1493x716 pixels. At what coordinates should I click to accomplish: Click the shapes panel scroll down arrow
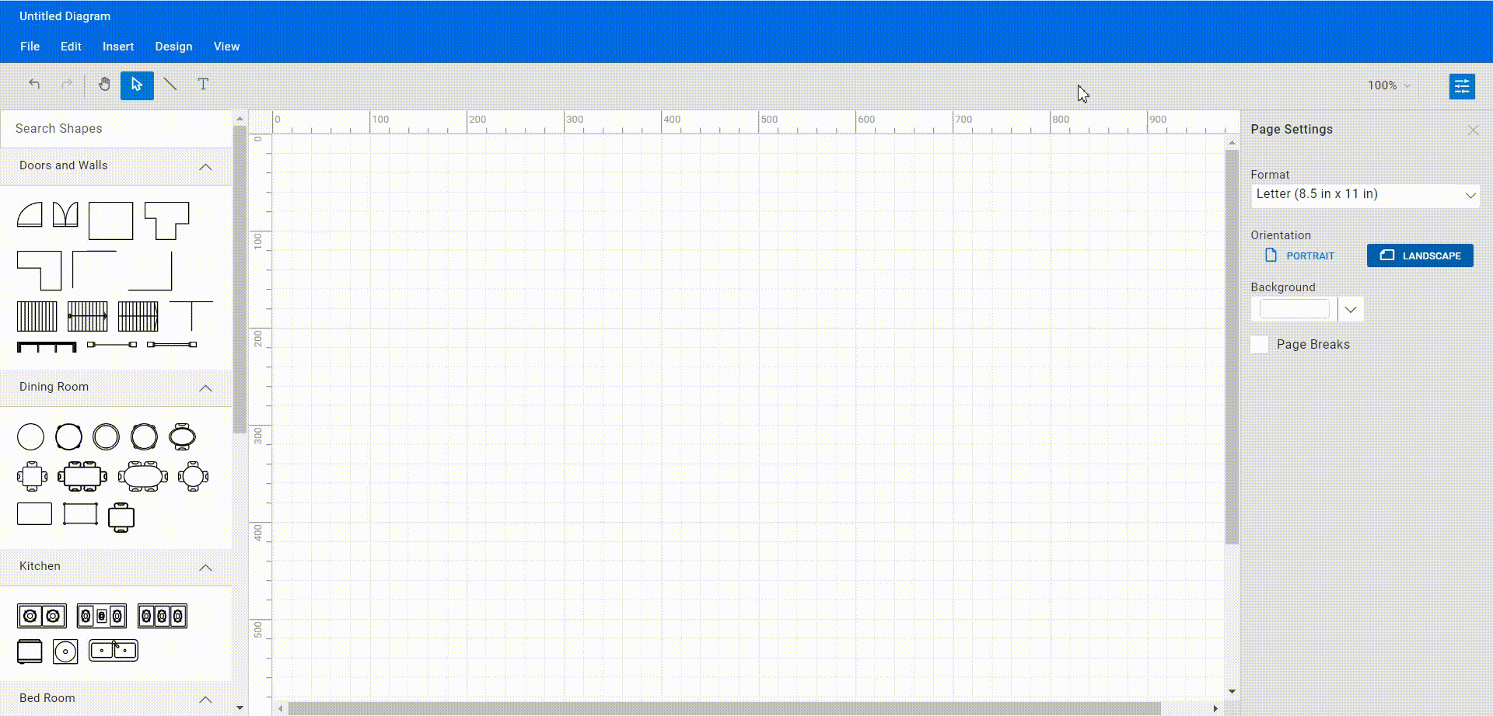(x=240, y=707)
